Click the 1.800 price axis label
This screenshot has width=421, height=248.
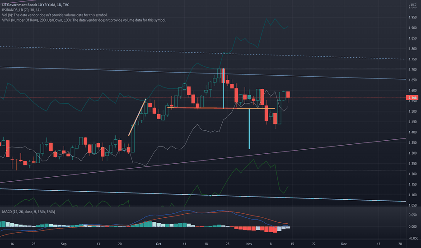pyautogui.click(x=413, y=49)
